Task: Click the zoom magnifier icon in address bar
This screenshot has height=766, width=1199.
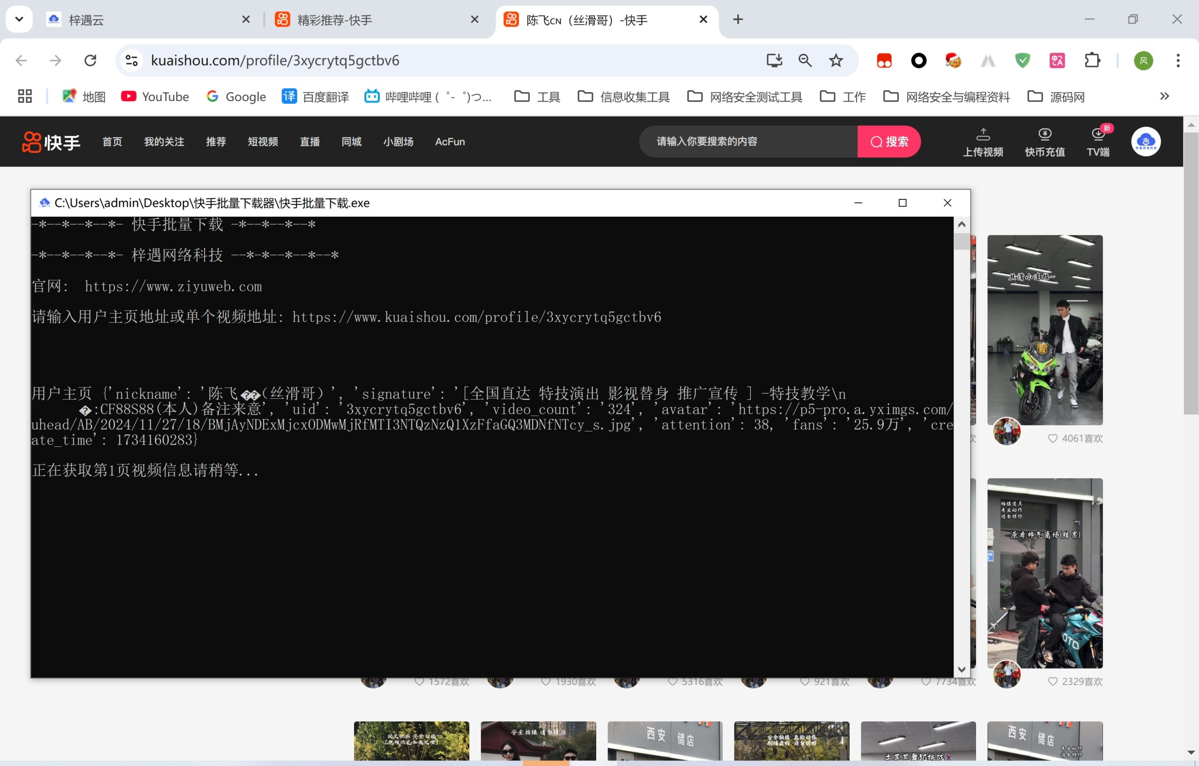Action: 805,61
